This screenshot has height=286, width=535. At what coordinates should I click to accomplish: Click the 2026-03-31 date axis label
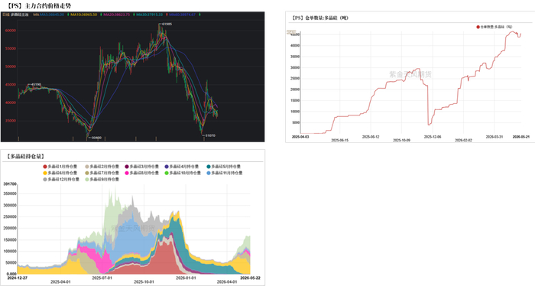click(494, 137)
